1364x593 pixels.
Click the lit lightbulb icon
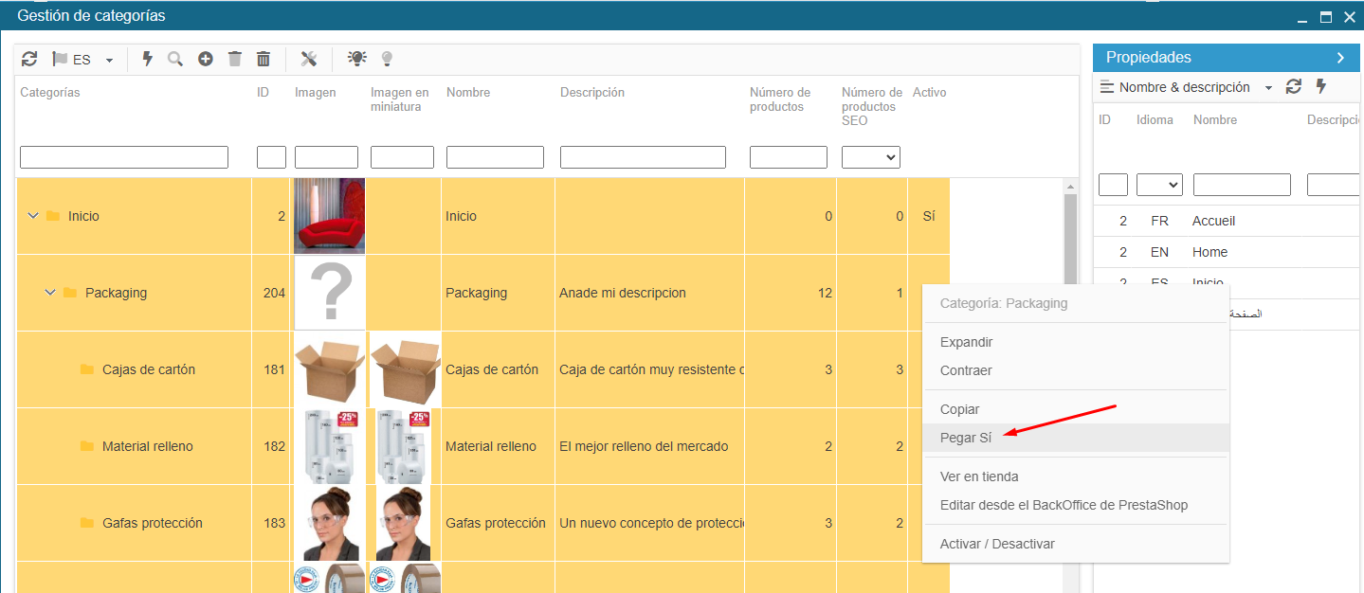click(356, 59)
